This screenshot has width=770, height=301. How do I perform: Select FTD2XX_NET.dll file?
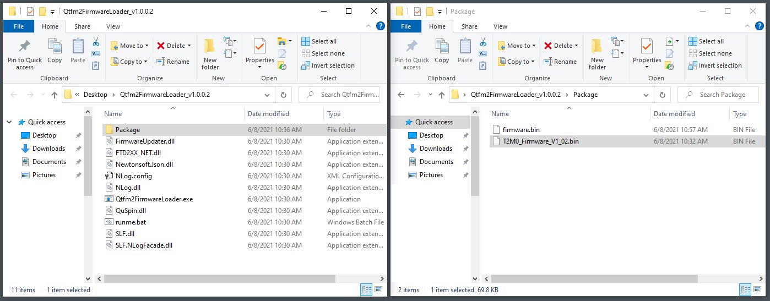click(138, 153)
